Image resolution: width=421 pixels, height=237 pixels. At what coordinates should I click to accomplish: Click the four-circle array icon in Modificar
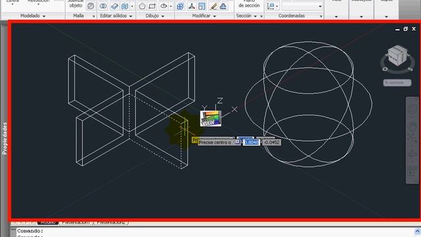[180, 6]
